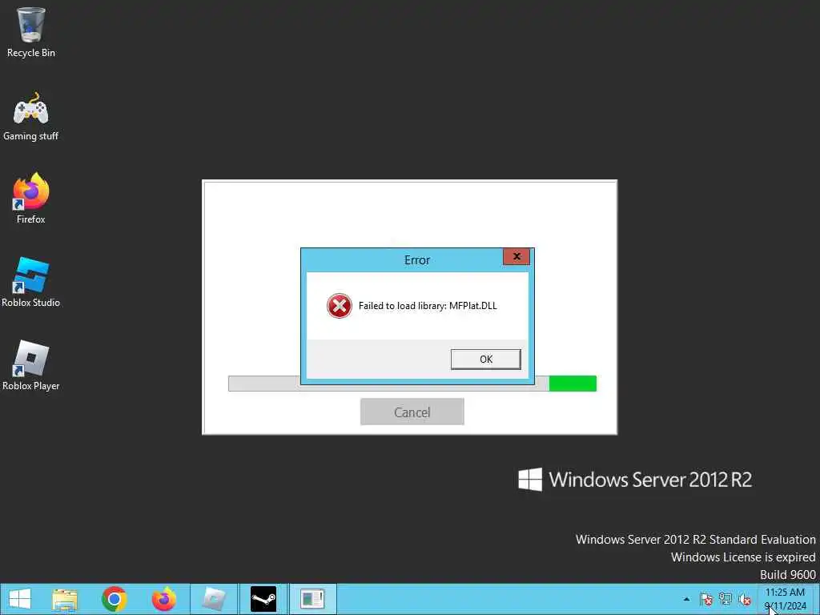
Task: Click the red error icon in dialog
Action: (x=340, y=306)
